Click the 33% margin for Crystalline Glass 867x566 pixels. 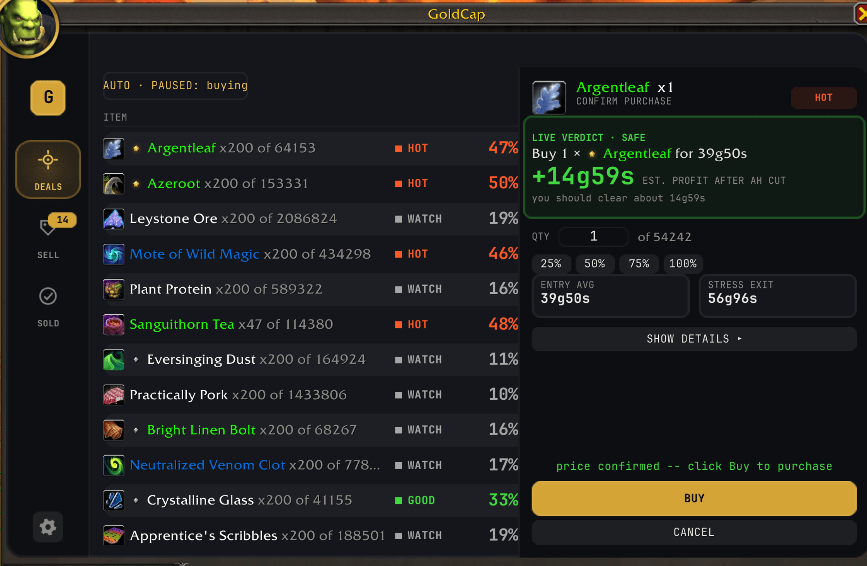(x=503, y=500)
